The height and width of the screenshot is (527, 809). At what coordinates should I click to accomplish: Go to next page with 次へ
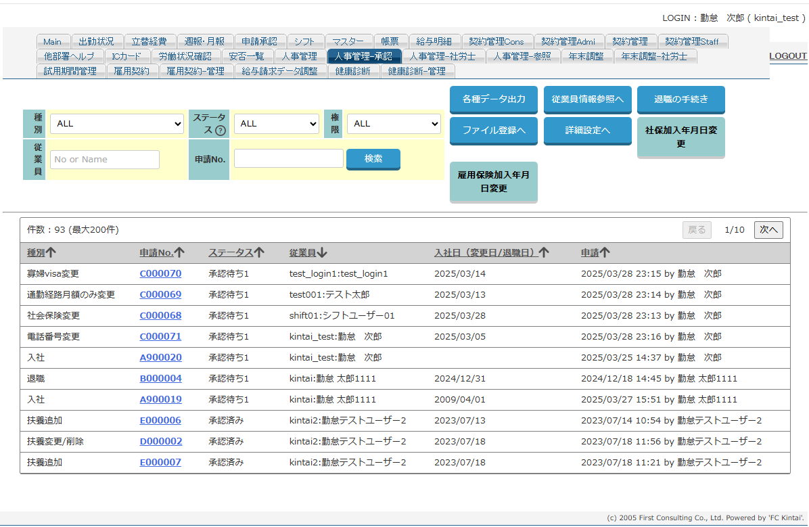pyautogui.click(x=768, y=230)
